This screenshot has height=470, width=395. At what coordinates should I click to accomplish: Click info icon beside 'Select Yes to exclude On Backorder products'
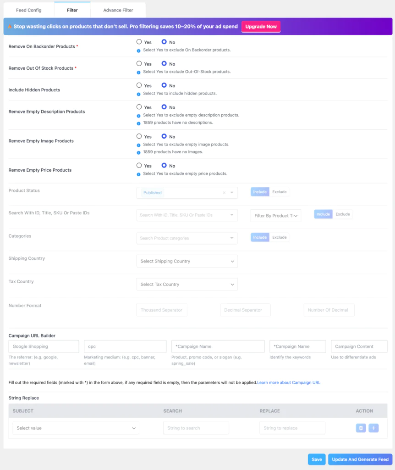[x=138, y=50]
